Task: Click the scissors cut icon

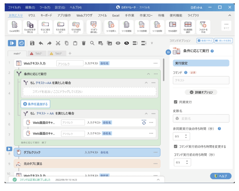Action: [58, 43]
